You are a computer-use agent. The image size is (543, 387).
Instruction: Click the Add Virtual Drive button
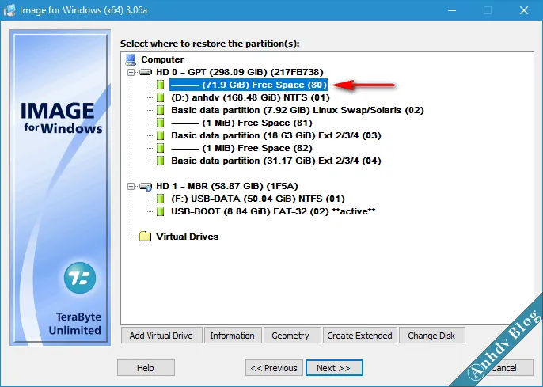coord(161,336)
